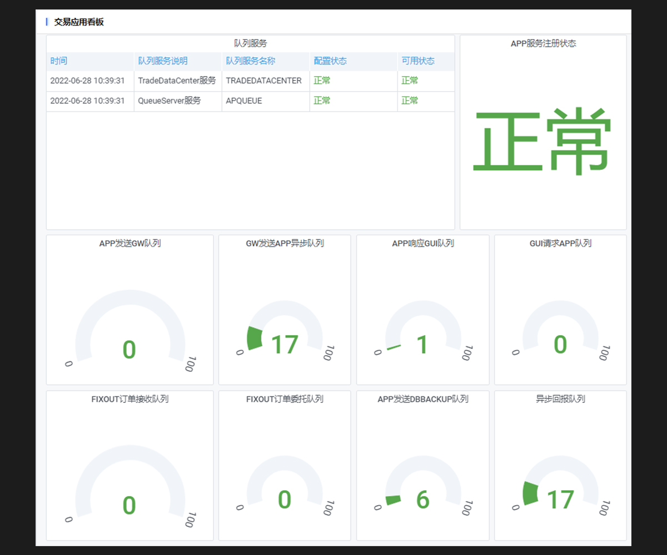Screen dimensions: 667x555
Task: Select the 异步回报队列 panel title
Action: coord(560,399)
